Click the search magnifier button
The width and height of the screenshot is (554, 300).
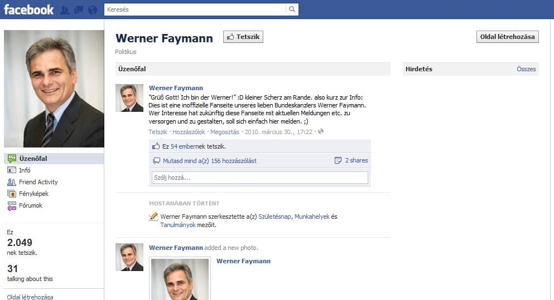point(292,9)
